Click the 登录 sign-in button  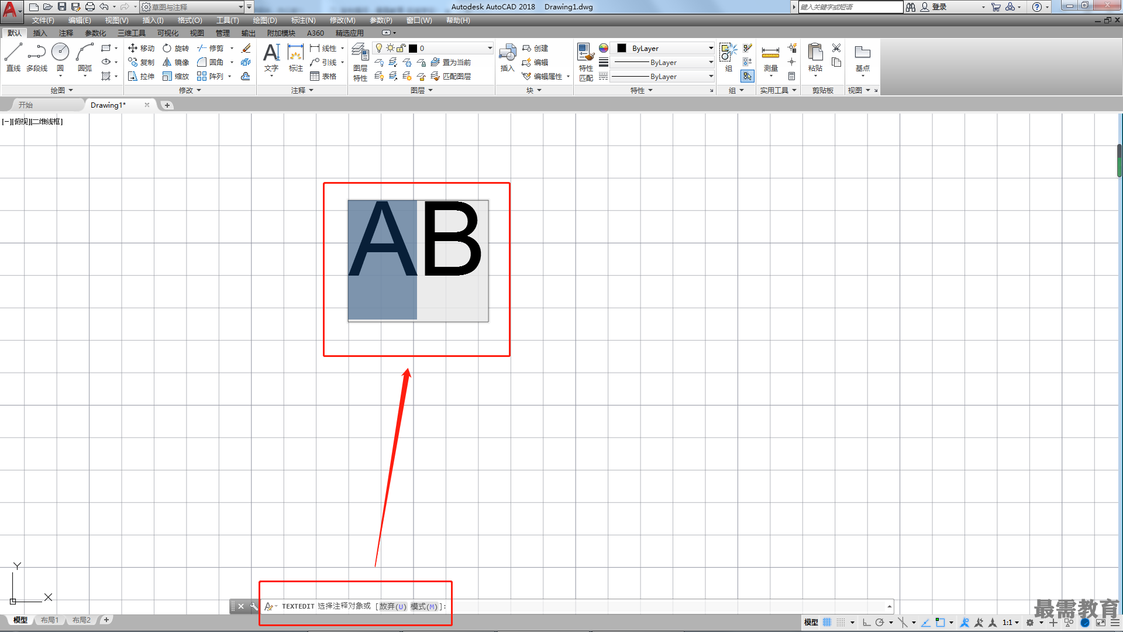pos(933,7)
